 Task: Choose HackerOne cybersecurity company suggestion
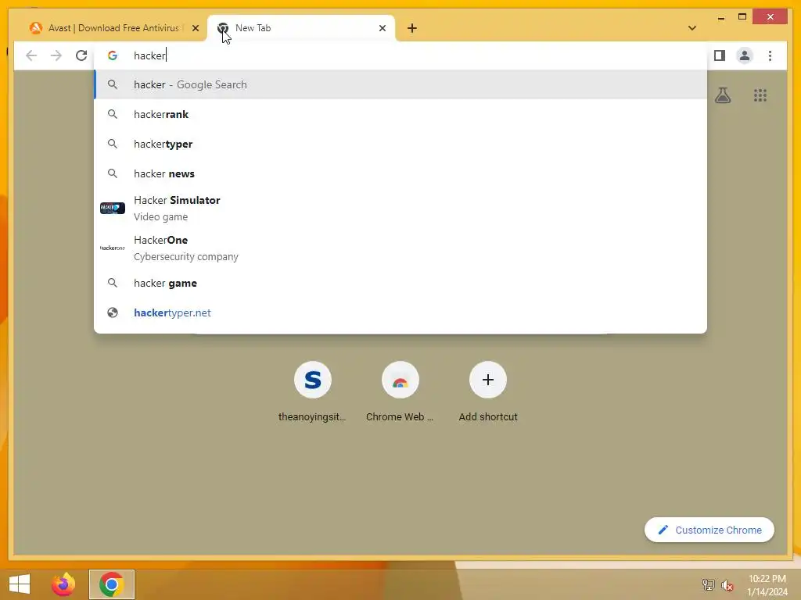click(400, 248)
